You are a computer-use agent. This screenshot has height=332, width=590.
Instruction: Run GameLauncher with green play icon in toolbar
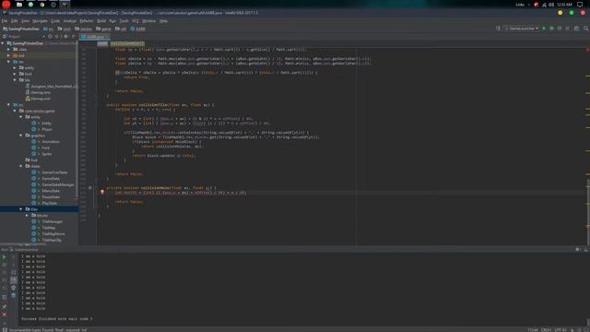pyautogui.click(x=544, y=29)
